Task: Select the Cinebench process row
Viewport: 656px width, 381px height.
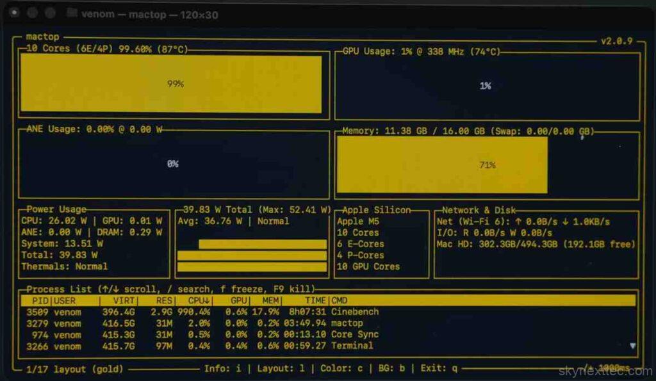Action: [x=355, y=312]
